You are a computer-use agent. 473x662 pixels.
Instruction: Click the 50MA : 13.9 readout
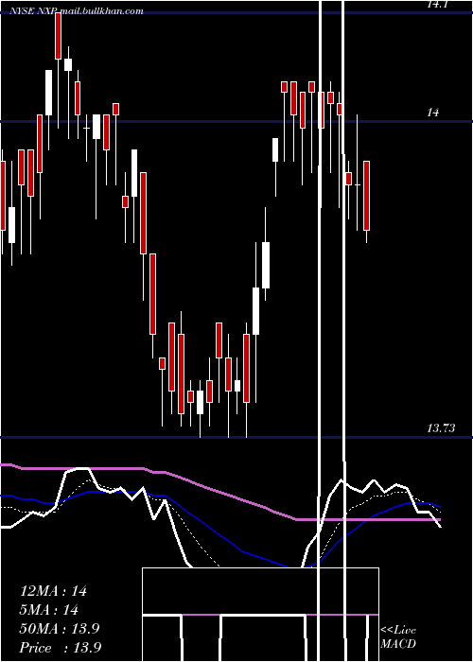click(60, 629)
